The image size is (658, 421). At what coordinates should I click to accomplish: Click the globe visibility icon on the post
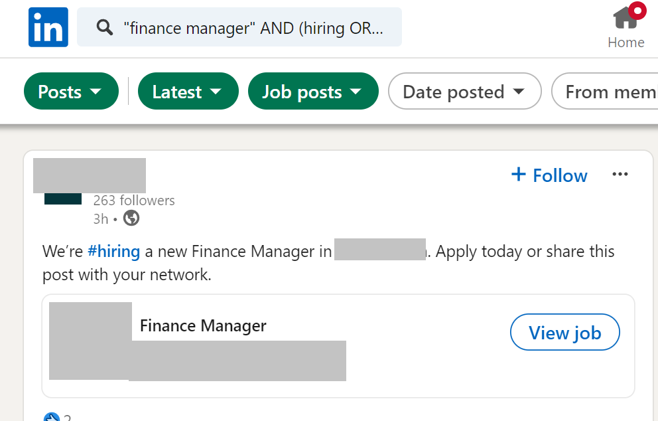pyautogui.click(x=131, y=218)
